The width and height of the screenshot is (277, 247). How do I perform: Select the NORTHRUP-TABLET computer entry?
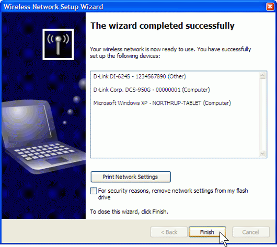tap(162, 103)
